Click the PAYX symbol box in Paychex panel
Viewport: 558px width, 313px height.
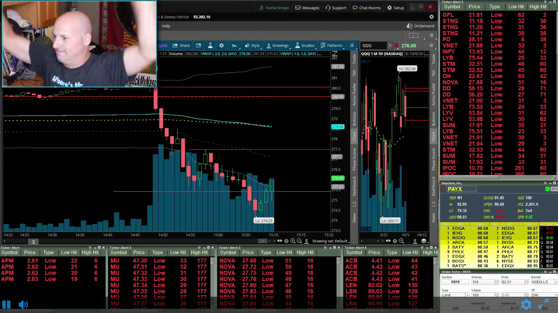[x=462, y=189]
